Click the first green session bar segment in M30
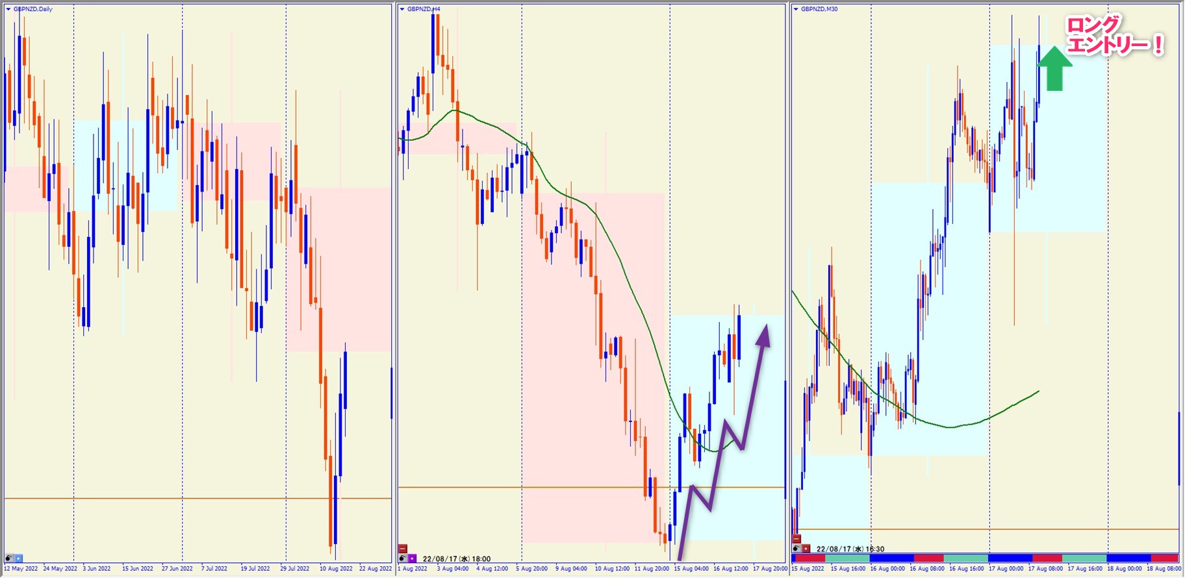 point(847,558)
